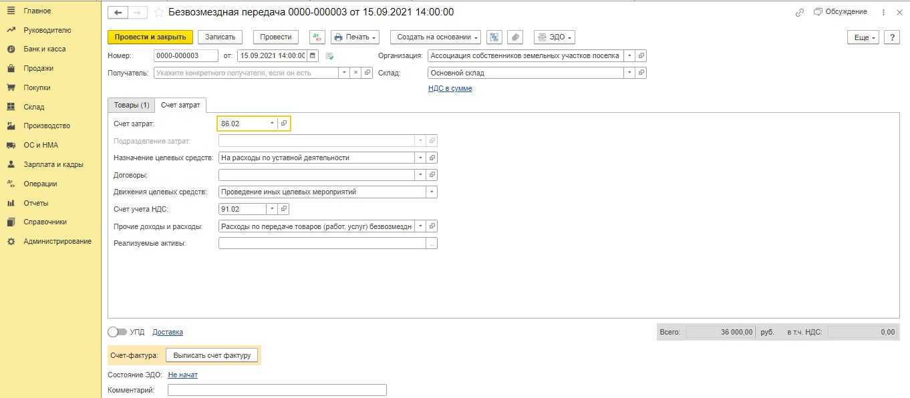Click Провести button

(276, 37)
